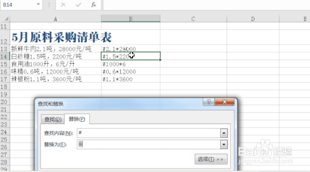Select row 13 header
The height and width of the screenshot is (172, 310).
pos(4,49)
